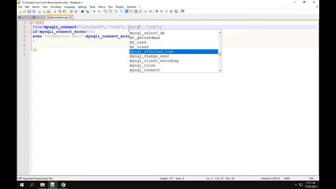Redo edit using toolbar arrow
Viewport: 336px width, 189px height.
pos(76,12)
